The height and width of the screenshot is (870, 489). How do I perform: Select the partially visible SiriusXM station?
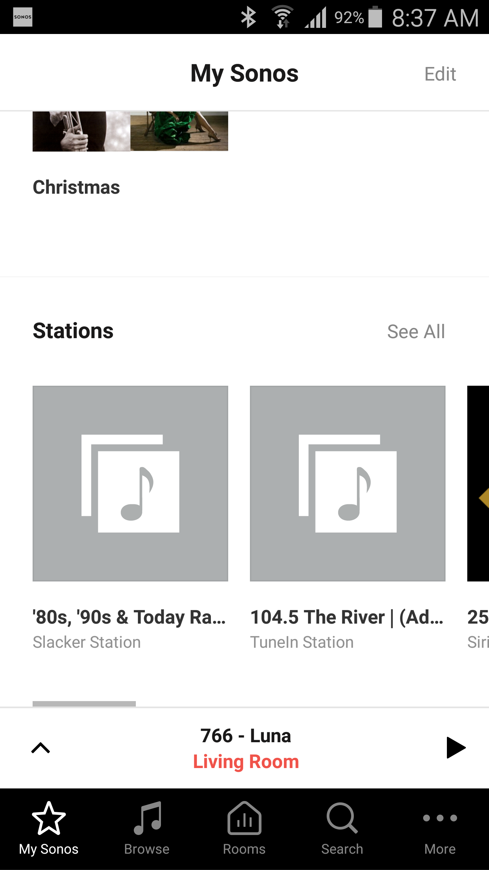pos(478,483)
